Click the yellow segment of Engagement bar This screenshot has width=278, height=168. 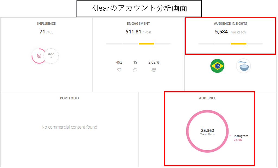[146, 43]
